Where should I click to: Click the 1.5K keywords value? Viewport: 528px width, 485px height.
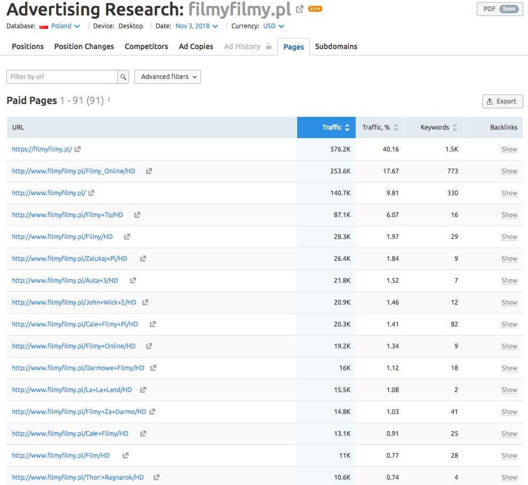click(x=452, y=149)
